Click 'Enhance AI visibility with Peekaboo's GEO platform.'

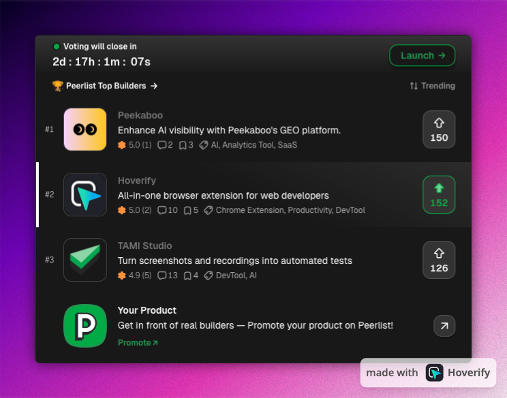click(229, 131)
